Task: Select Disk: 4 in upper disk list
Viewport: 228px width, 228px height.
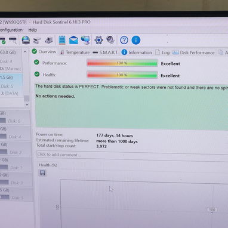Action: pos(7,61)
